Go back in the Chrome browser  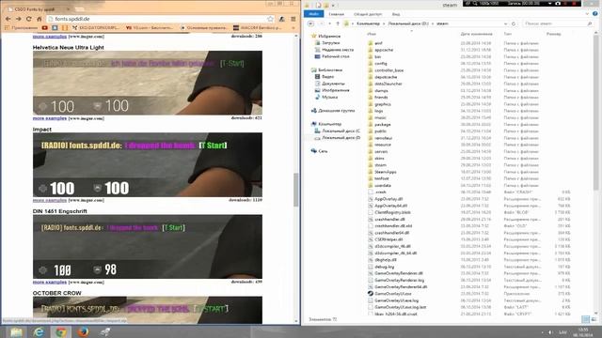[8, 19]
